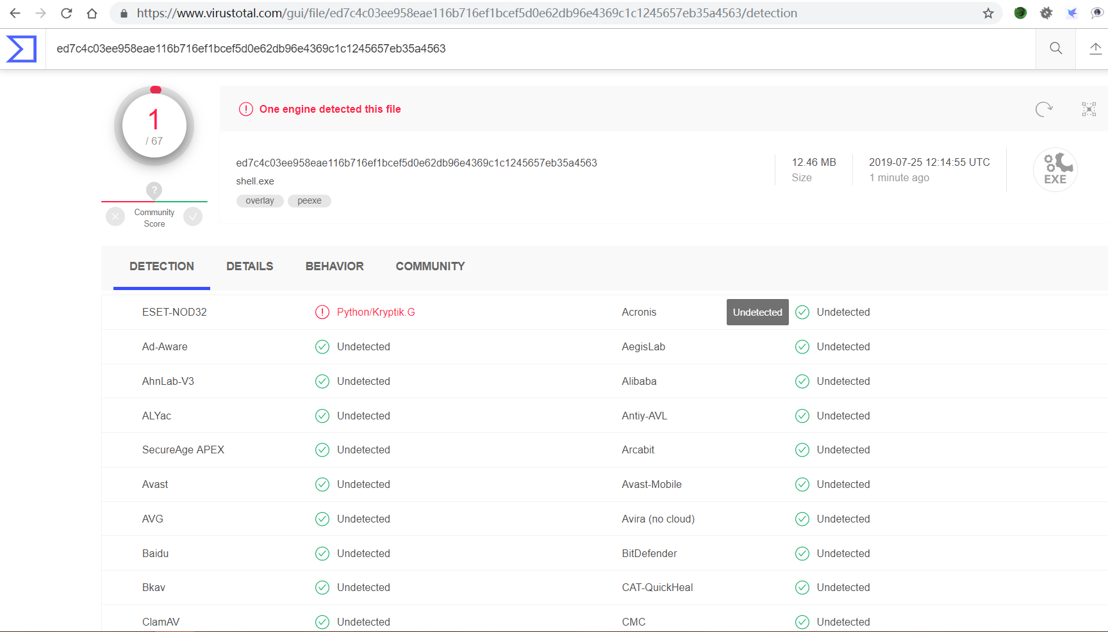Click the BitDefender row green check icon
1108x632 pixels.
[802, 553]
